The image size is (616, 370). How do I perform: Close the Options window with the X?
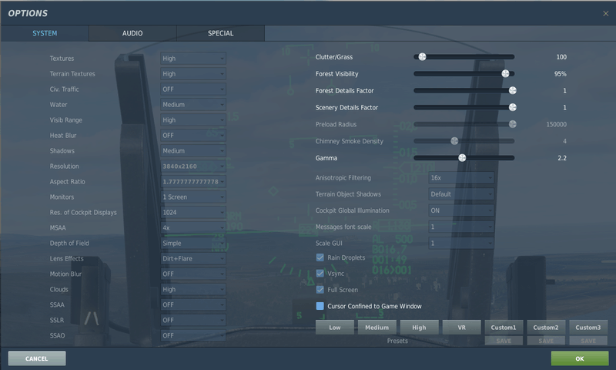[x=605, y=13]
